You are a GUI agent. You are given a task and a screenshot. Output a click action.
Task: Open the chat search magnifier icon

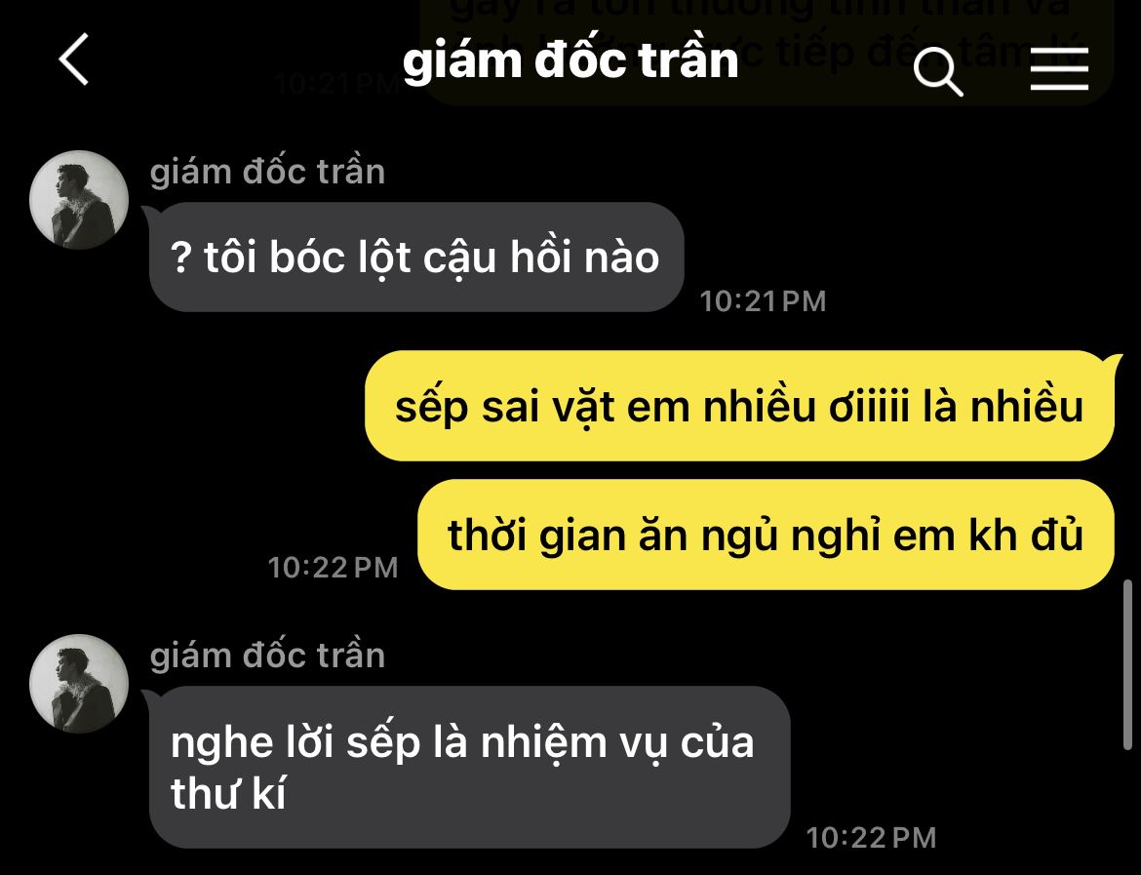pyautogui.click(x=938, y=71)
